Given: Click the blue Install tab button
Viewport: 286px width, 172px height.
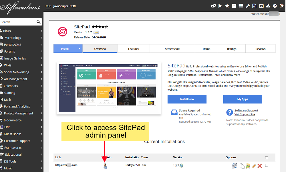Looking at the screenshot, I should 65,49.
